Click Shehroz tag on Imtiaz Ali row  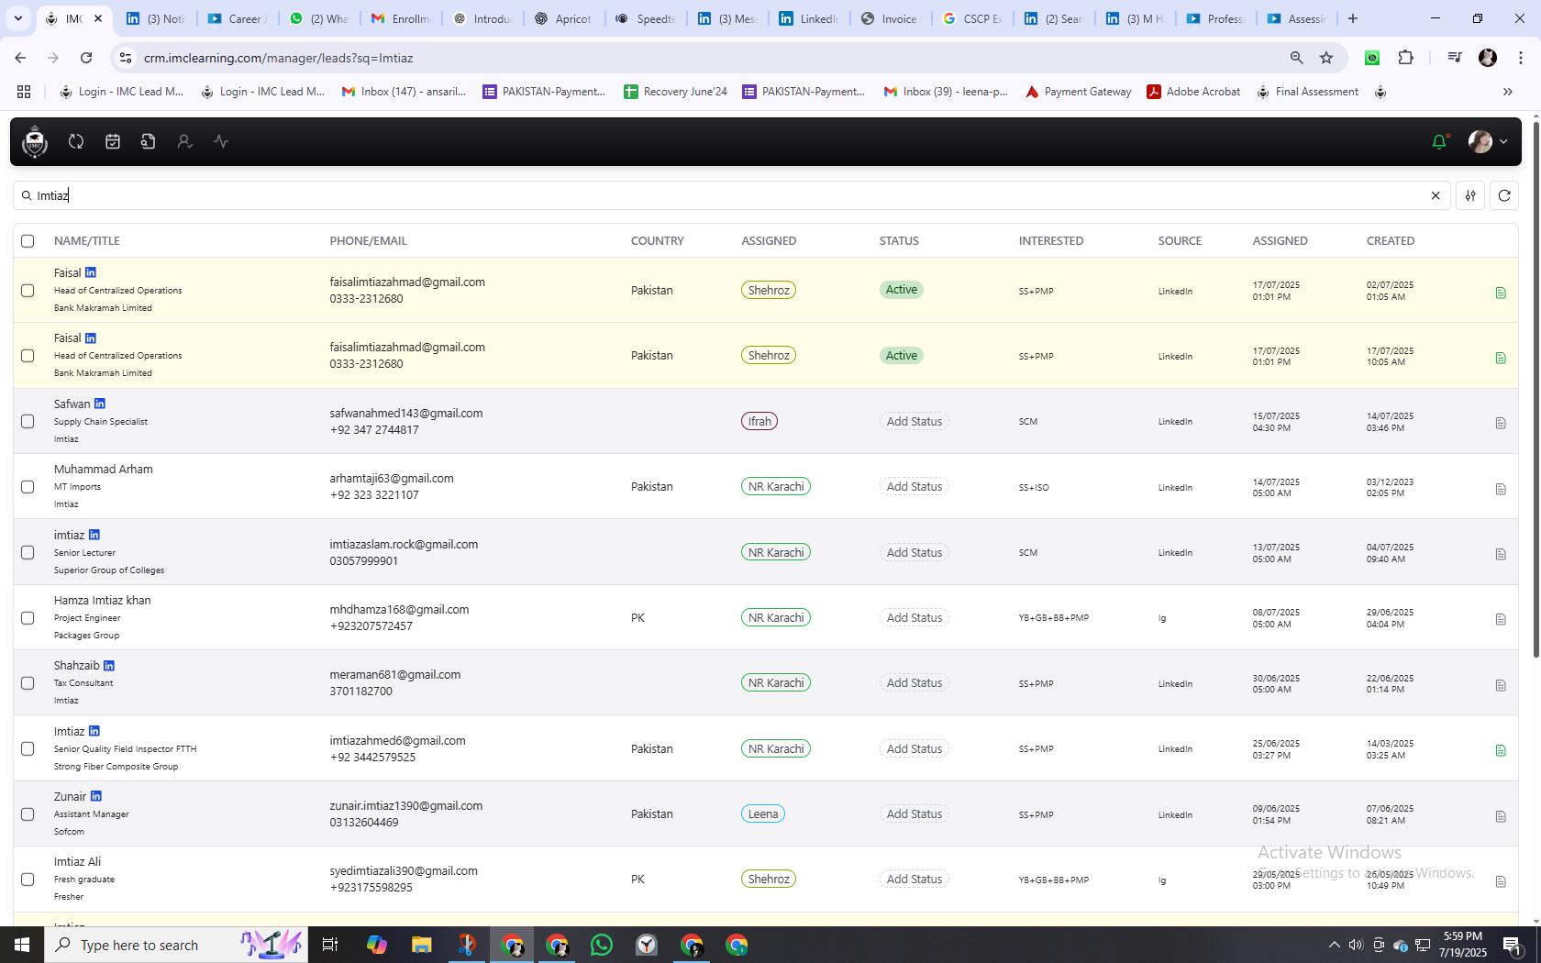pos(769,879)
